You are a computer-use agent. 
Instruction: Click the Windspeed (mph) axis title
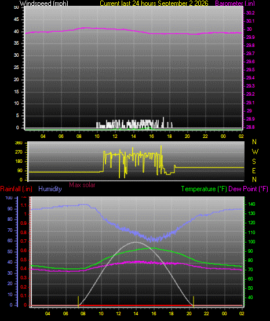click(x=44, y=3)
